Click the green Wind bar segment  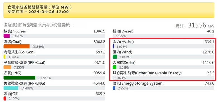[x=115, y=57]
